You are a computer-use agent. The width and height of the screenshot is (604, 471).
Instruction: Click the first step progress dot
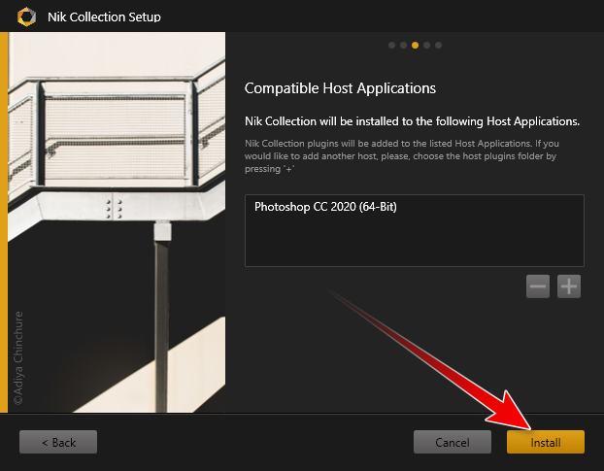(x=392, y=45)
